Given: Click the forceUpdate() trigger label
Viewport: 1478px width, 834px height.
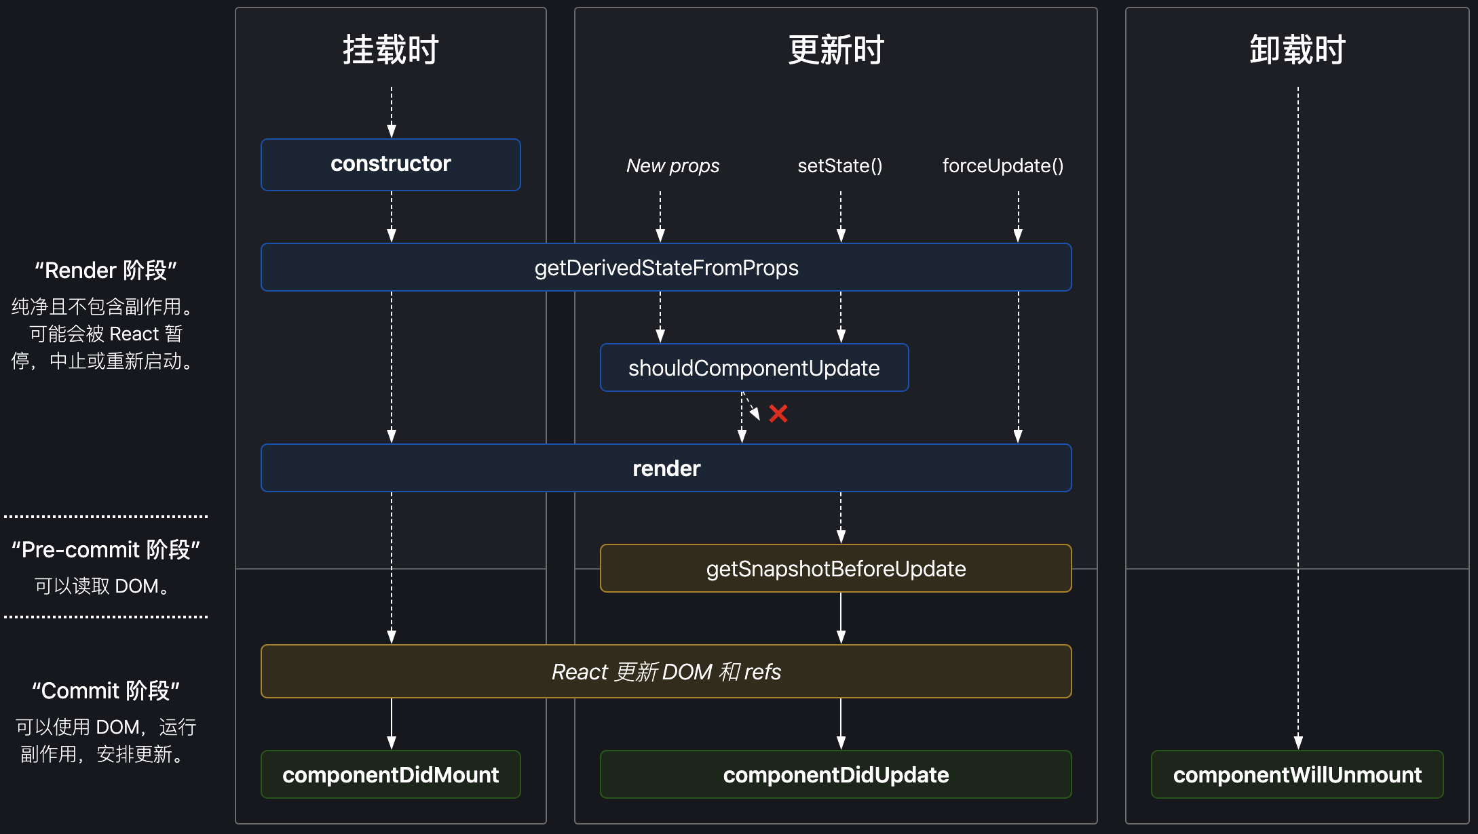Looking at the screenshot, I should (x=1002, y=165).
